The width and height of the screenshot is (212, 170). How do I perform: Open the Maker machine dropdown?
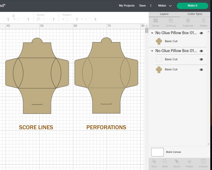coord(165,6)
